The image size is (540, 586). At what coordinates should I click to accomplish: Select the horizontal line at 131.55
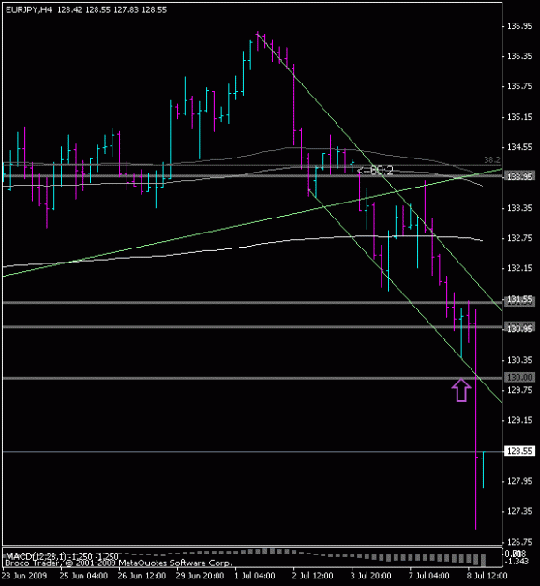tap(252, 302)
